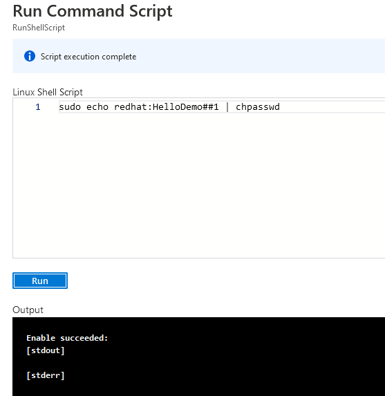
Task: Click the Output section label
Action: coord(28,310)
